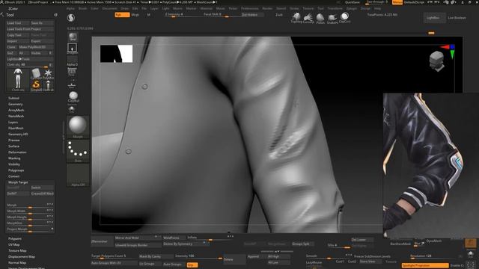
Task: Click the ZBrush yin-yang home icon
Action: [71, 18]
